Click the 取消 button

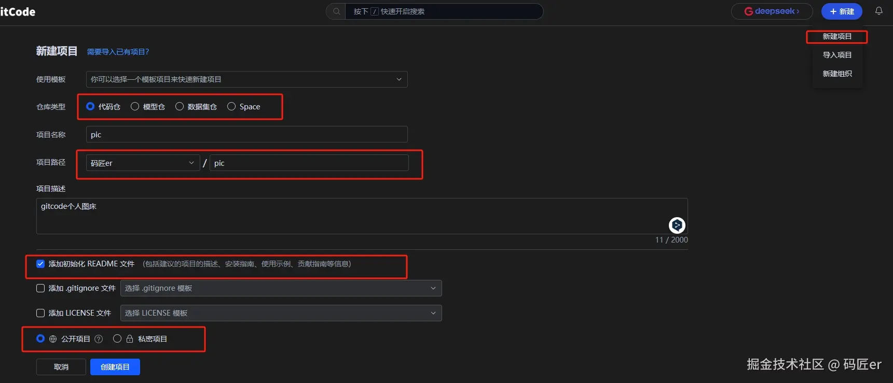pyautogui.click(x=61, y=367)
